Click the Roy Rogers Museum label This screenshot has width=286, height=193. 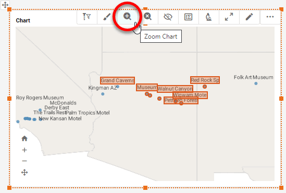tap(40, 98)
